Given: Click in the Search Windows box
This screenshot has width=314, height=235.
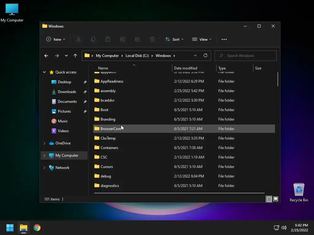Looking at the screenshot, I should point(246,56).
